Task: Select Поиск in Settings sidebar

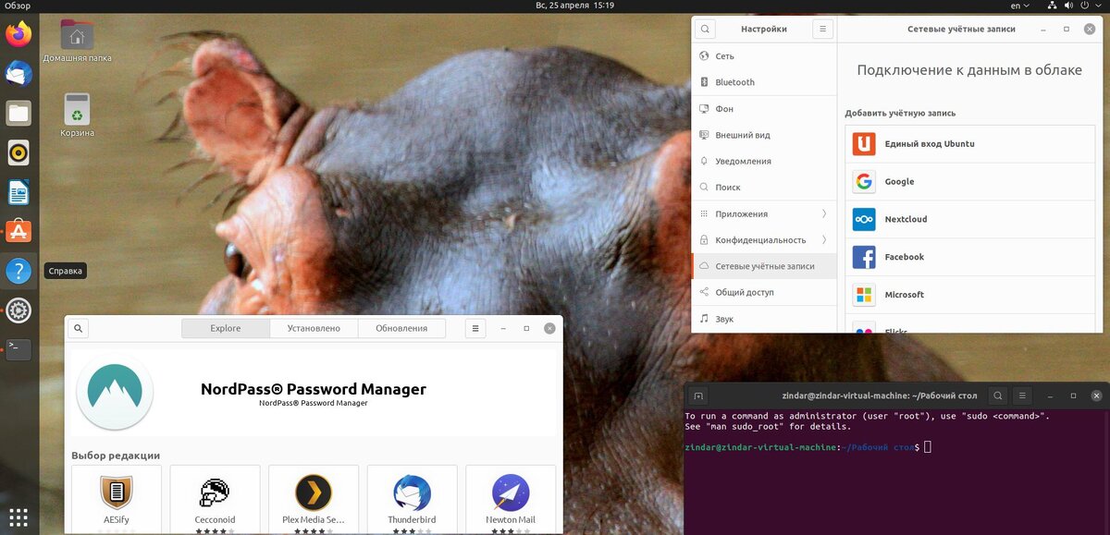Action: pos(764,188)
